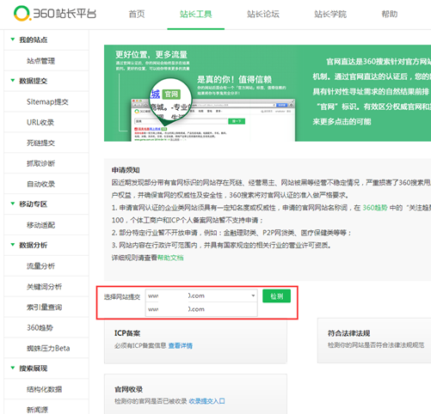Open ICP备案 查看详情 link

coord(181,345)
